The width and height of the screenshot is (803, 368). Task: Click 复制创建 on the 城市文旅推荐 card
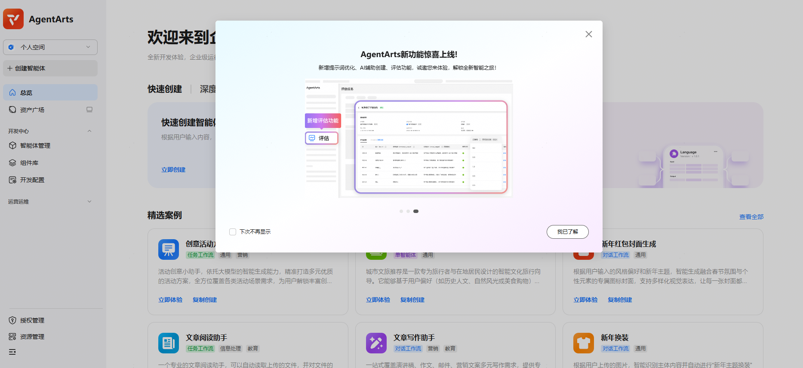412,300
